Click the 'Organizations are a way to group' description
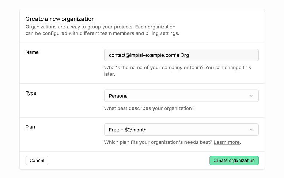Image resolution: width=284 pixels, height=178 pixels. [102, 30]
